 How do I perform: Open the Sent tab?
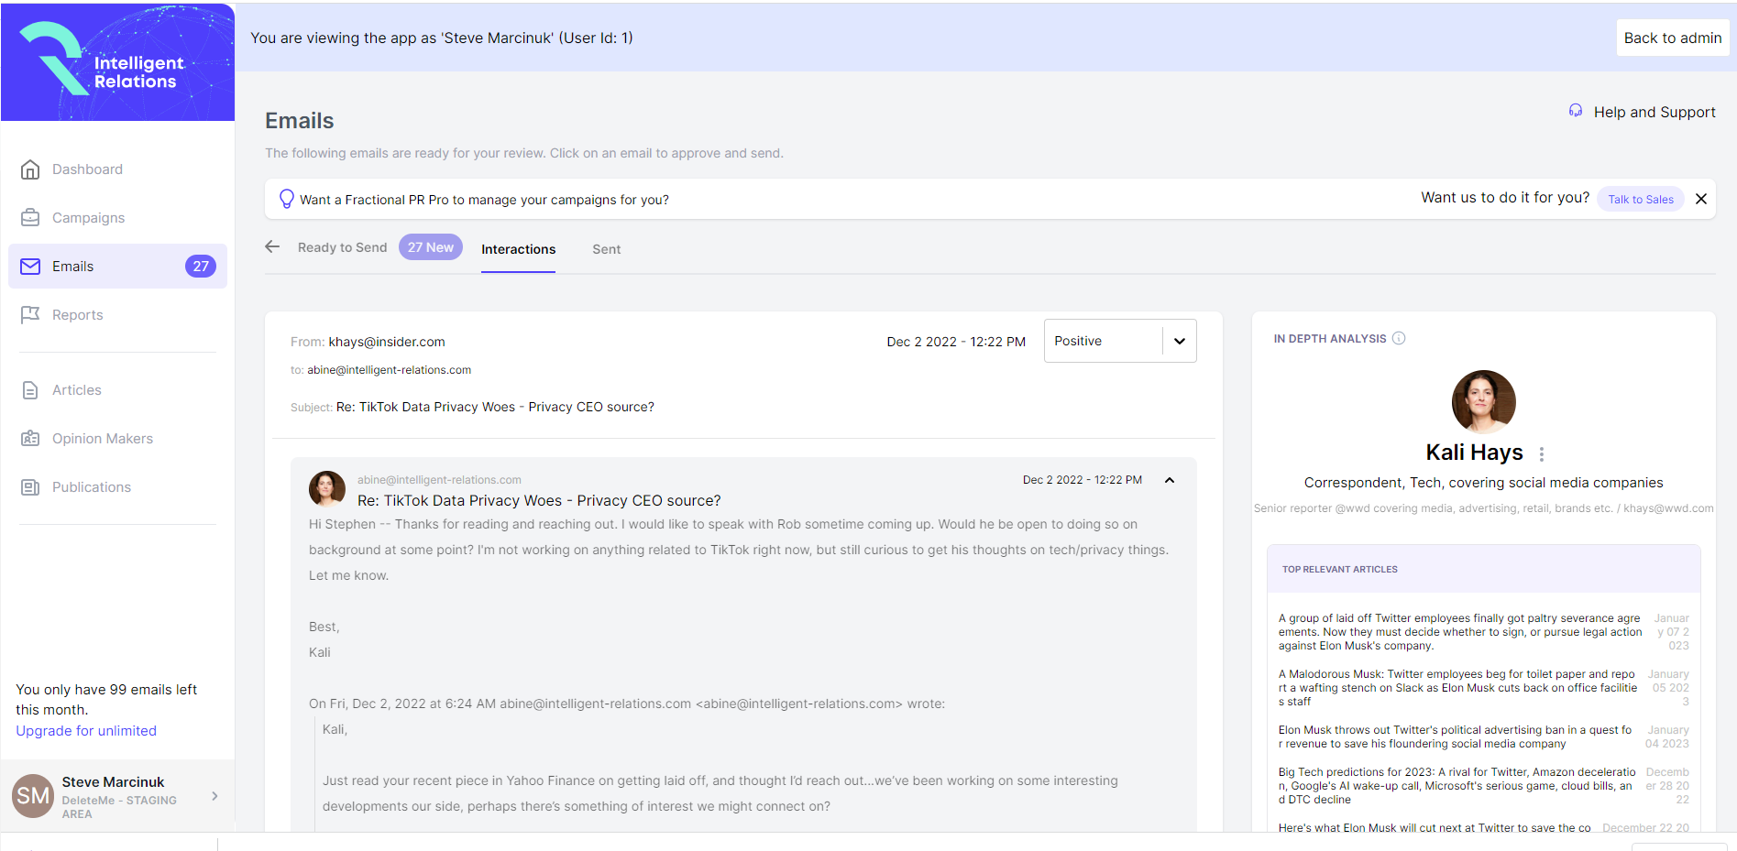606,249
